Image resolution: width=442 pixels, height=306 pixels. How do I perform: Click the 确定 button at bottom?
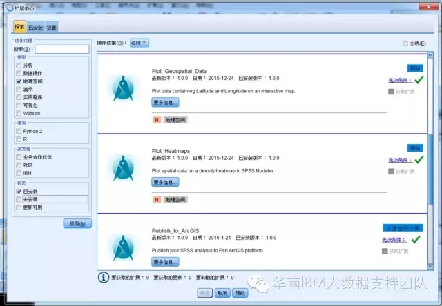click(204, 293)
